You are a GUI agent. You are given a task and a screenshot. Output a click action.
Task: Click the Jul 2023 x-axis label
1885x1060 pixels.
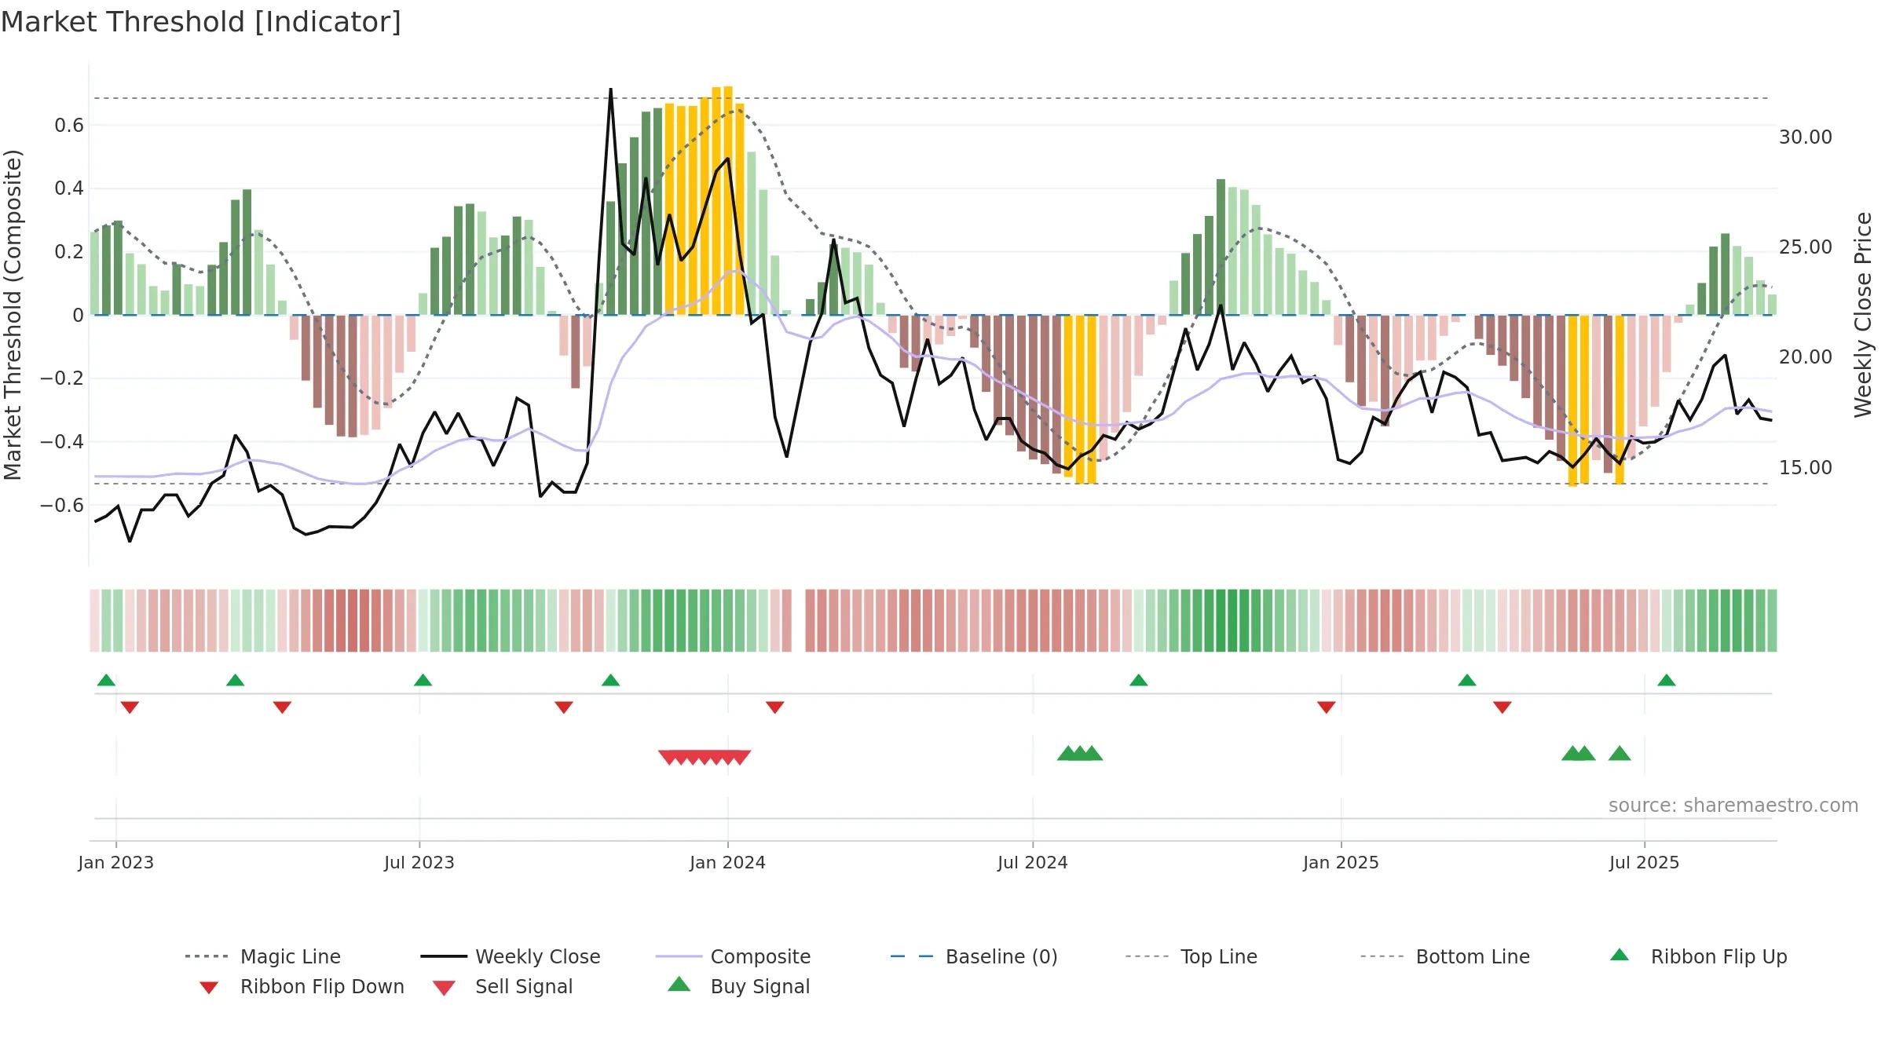point(419,862)
